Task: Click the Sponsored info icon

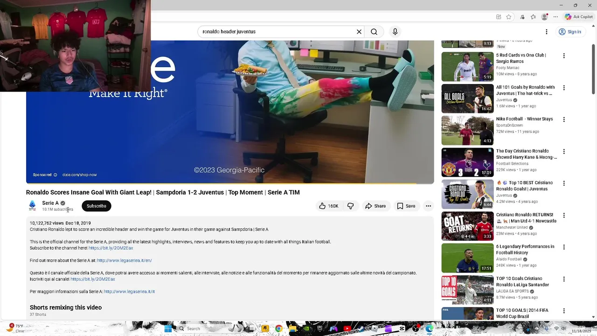Action: (55, 175)
